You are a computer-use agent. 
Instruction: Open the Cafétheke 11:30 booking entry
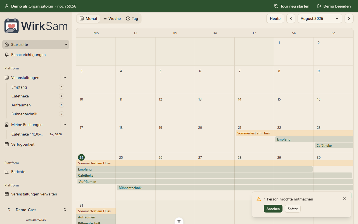[x=37, y=134]
